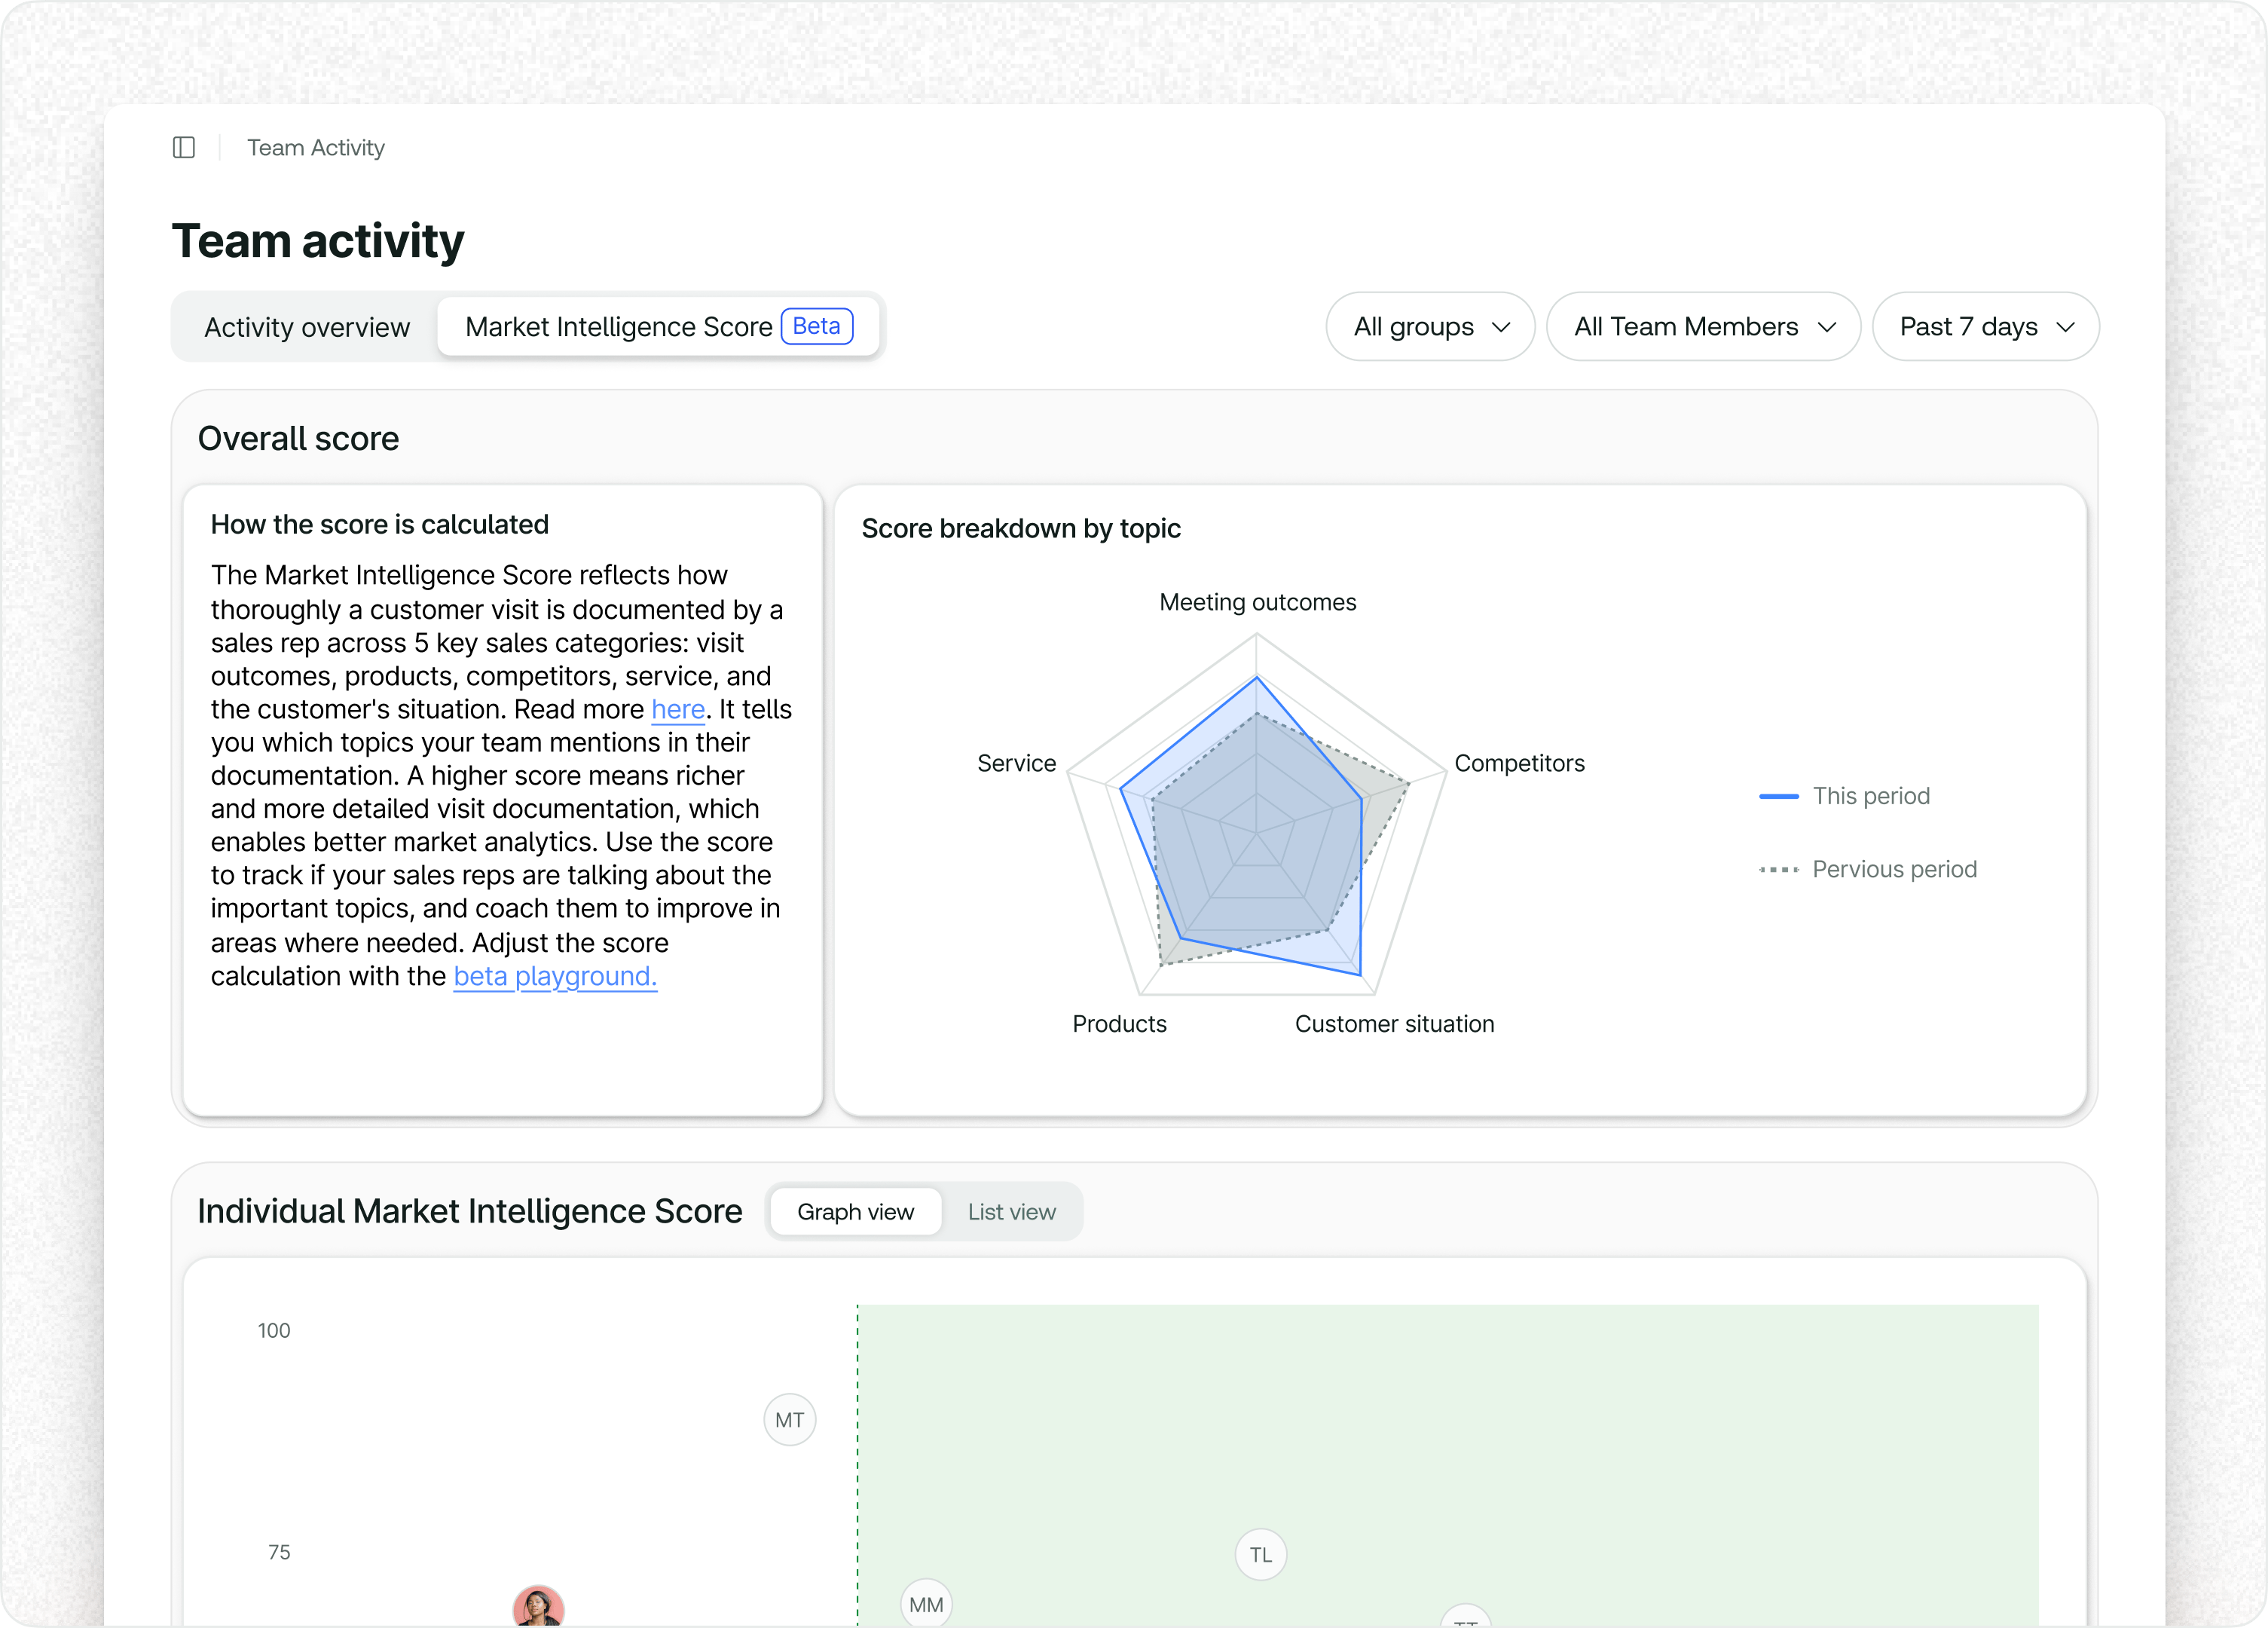The image size is (2268, 1628).
Task: Switch to List view
Action: [1011, 1211]
